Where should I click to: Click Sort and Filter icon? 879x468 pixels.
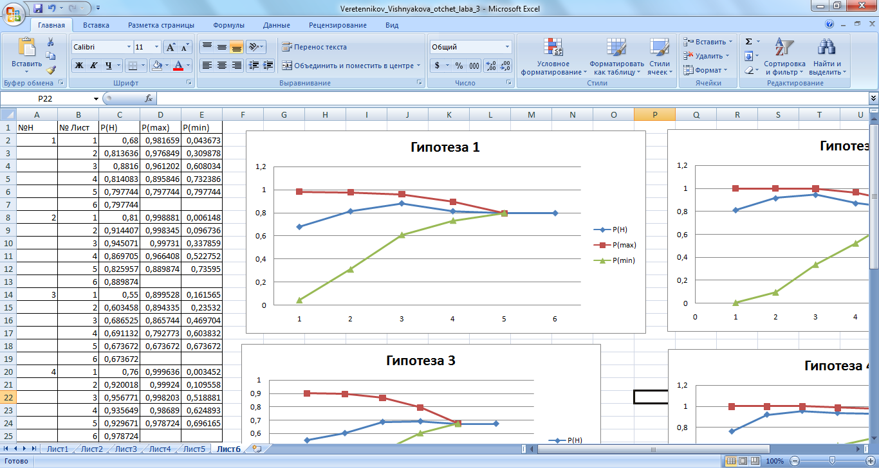[x=784, y=57]
